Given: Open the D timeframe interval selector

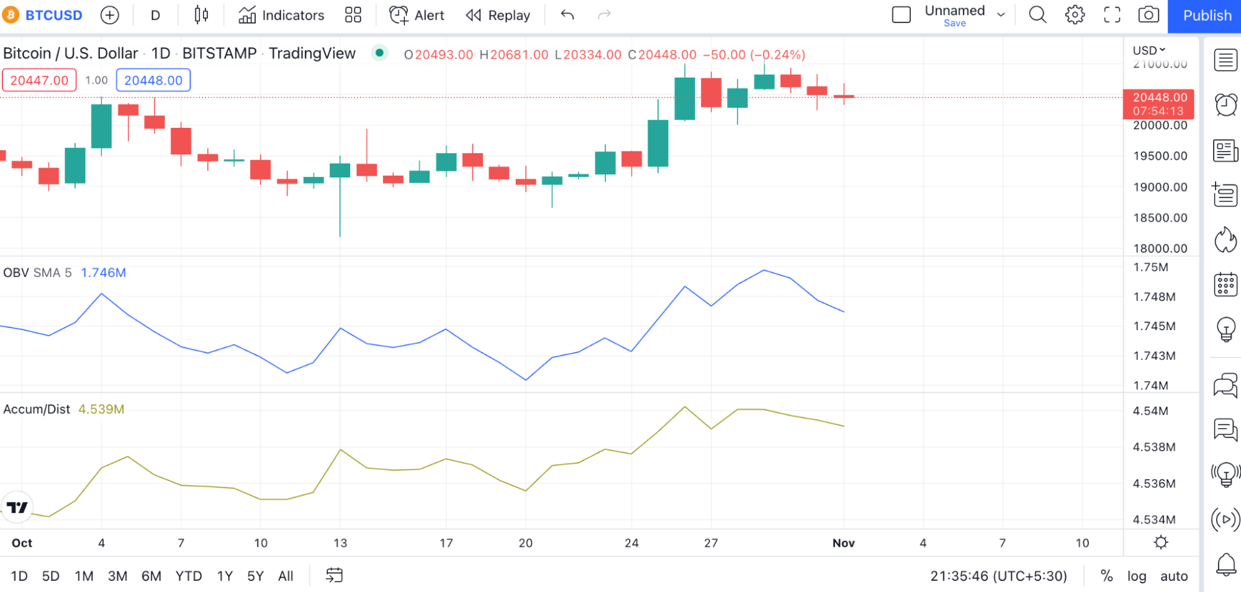Looking at the screenshot, I should coord(155,15).
